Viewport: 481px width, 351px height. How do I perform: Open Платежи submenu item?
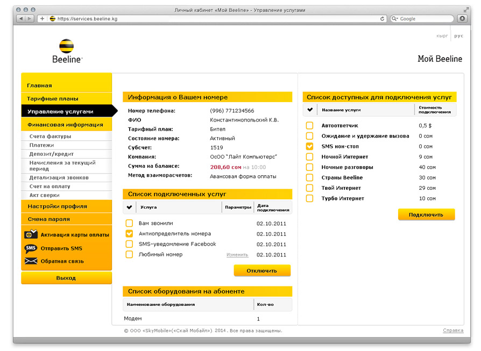point(67,145)
